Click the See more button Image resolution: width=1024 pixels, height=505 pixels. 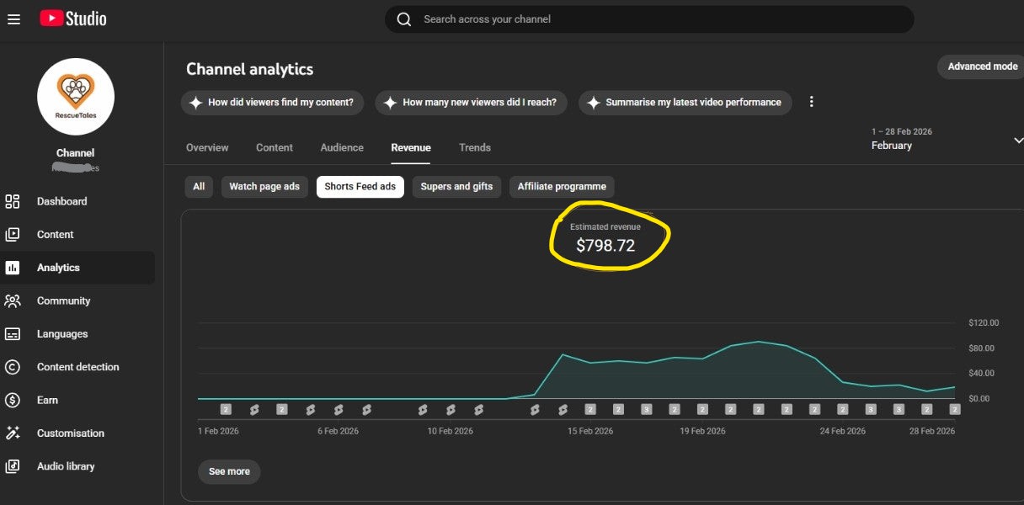click(x=229, y=471)
